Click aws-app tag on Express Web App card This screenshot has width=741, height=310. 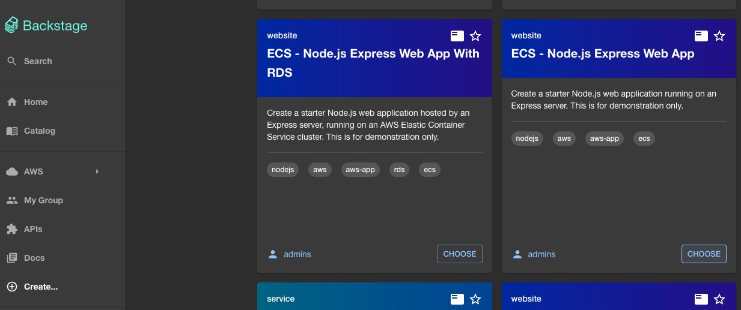605,139
